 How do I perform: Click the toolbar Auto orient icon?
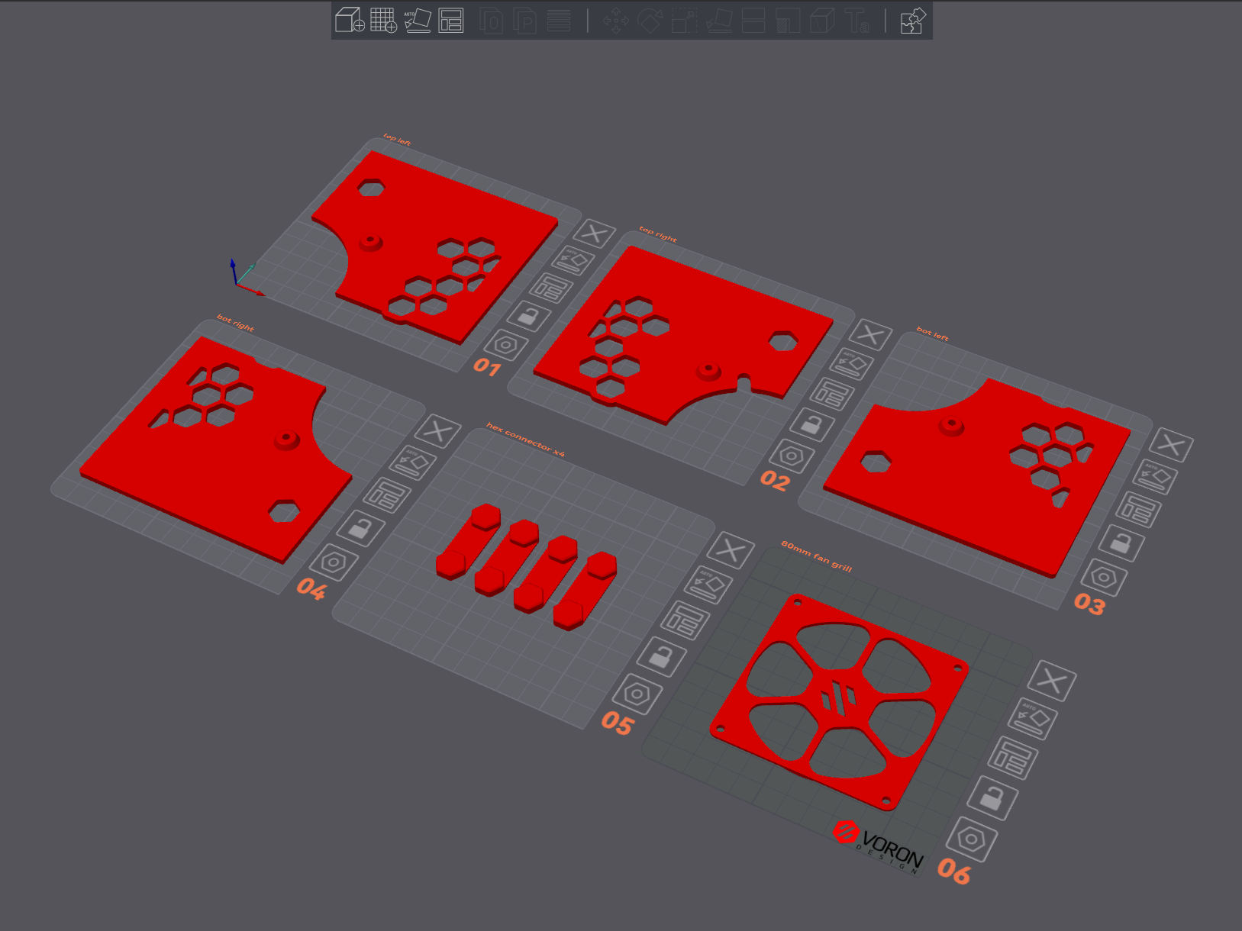tap(418, 21)
